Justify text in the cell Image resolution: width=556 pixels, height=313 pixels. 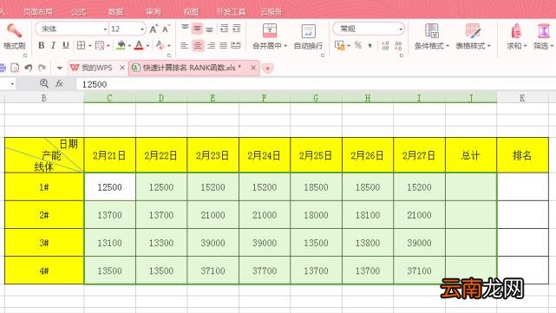pos(224,45)
